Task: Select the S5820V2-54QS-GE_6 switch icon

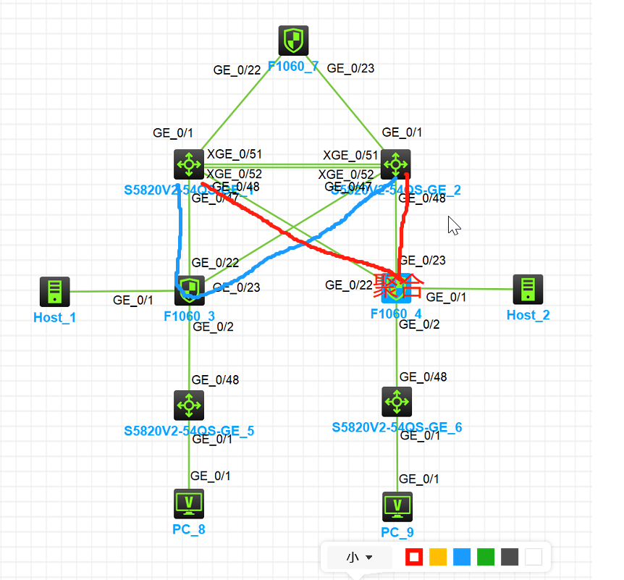Action: point(397,402)
